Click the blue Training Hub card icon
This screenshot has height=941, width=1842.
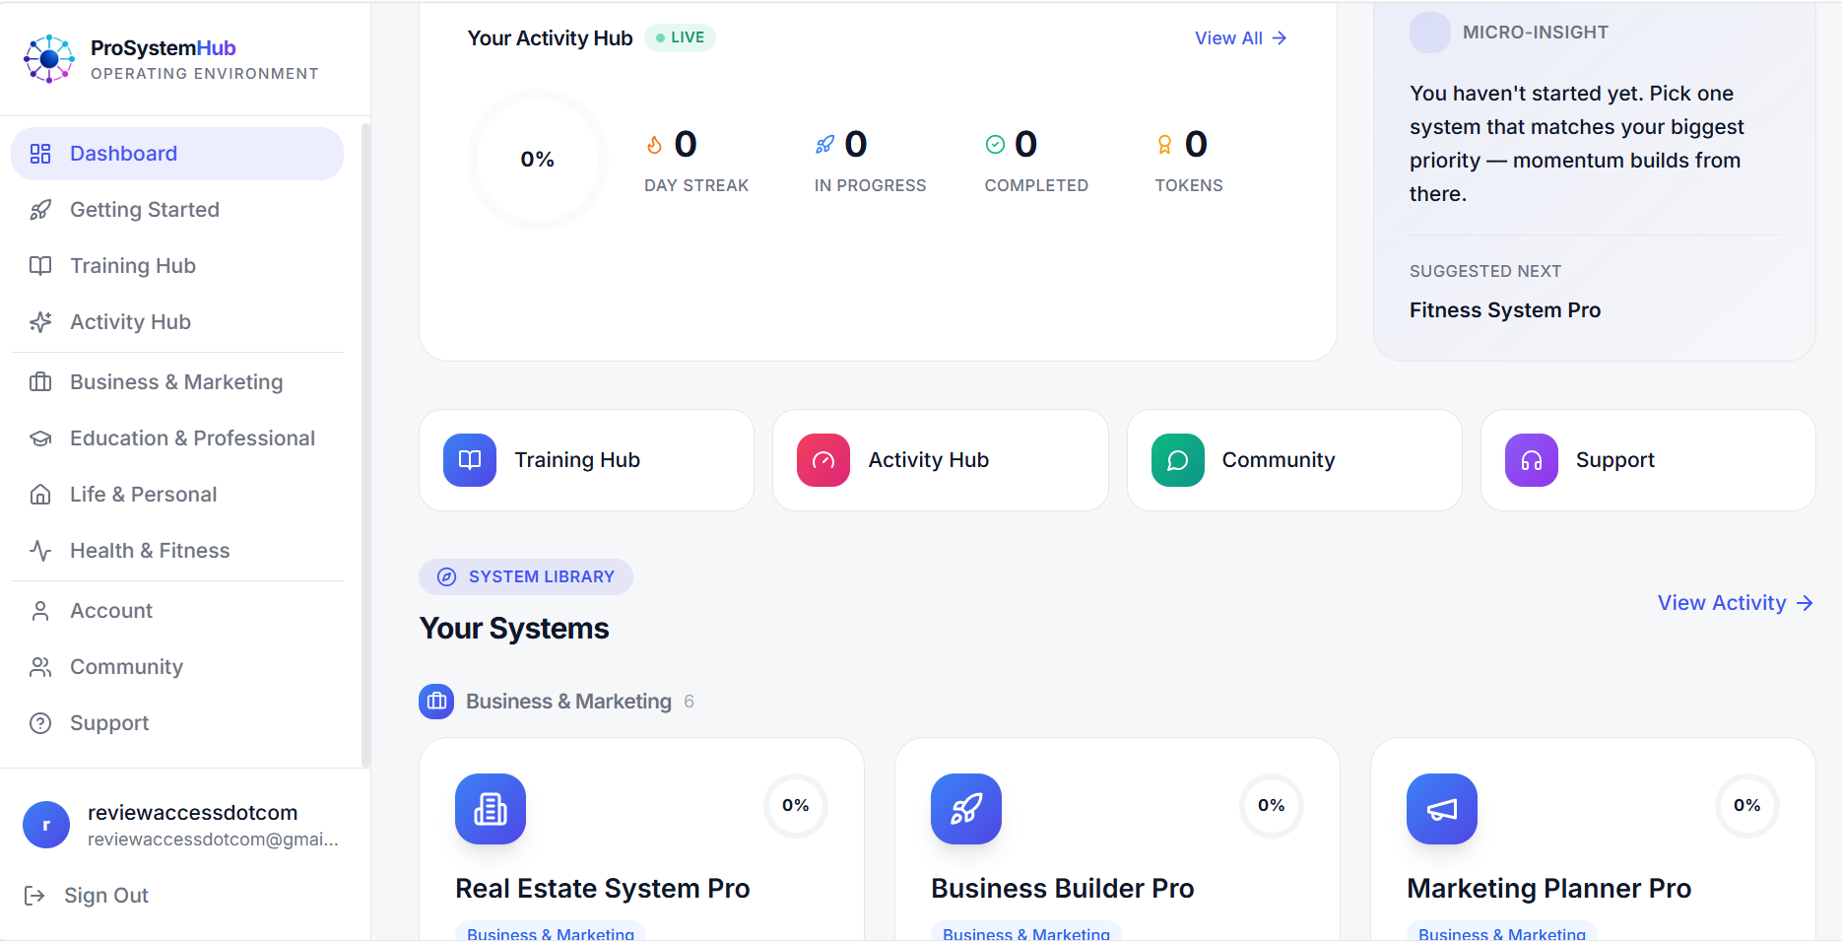(x=470, y=460)
